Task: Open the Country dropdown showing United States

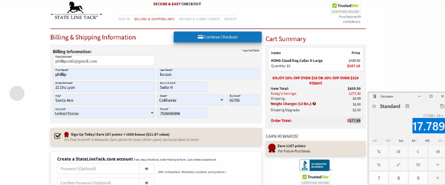Action: (104, 112)
